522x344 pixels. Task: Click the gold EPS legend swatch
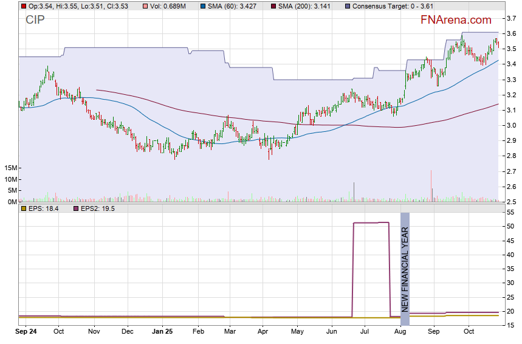coord(23,208)
